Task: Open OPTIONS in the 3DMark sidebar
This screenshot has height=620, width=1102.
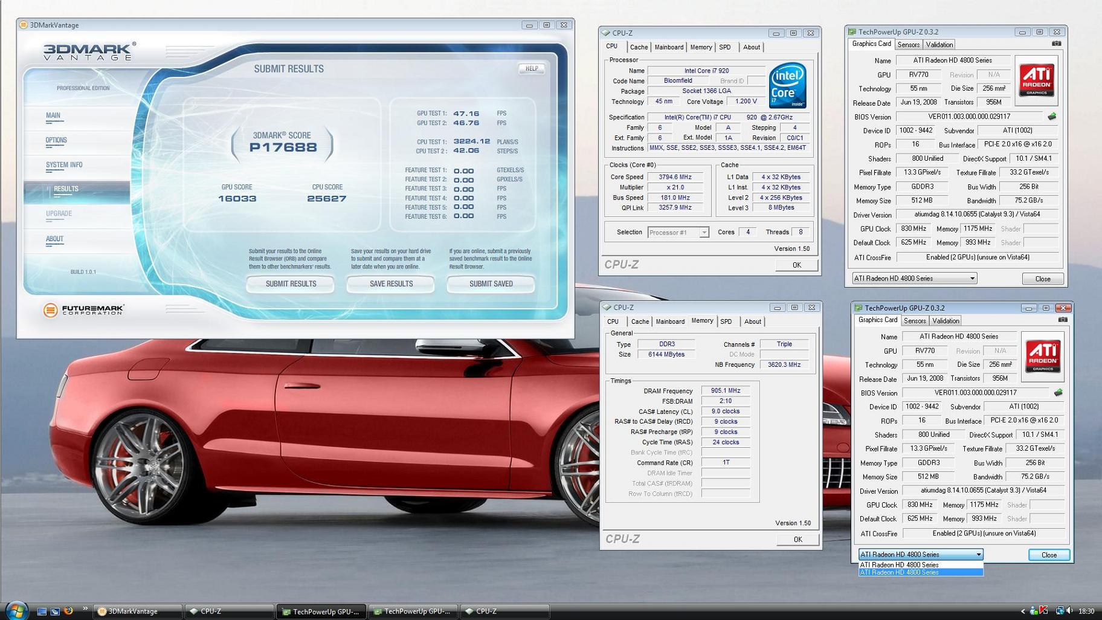Action: 56,140
